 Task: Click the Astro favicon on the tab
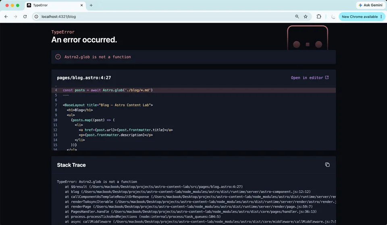click(29, 5)
